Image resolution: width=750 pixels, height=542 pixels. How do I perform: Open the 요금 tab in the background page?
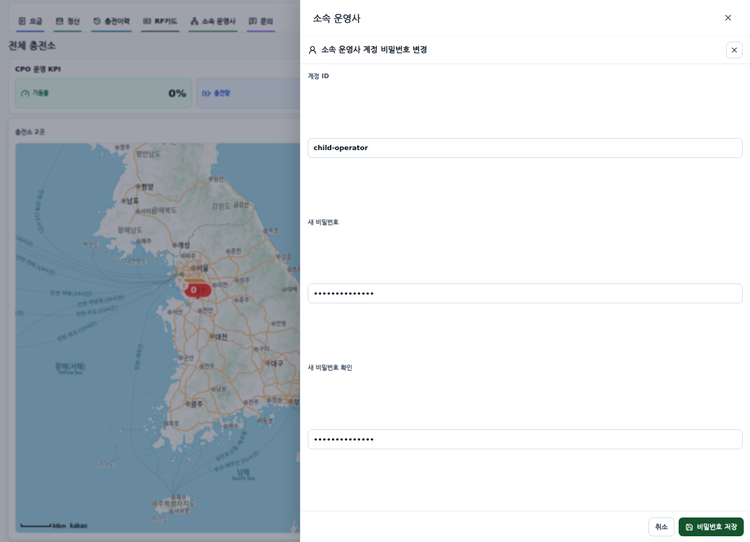click(30, 21)
